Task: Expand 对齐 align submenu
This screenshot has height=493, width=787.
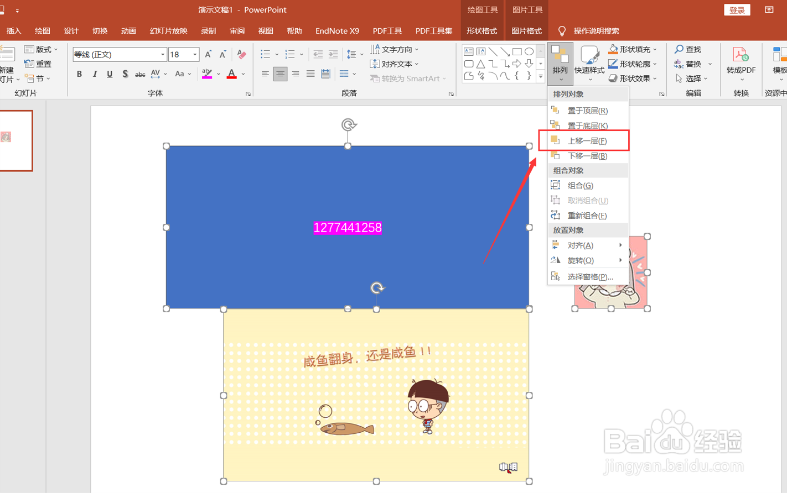Action: [x=588, y=245]
